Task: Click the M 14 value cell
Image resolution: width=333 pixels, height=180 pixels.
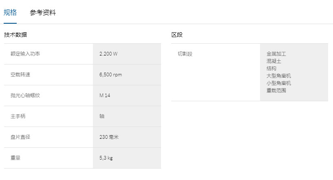Action: pyautogui.click(x=127, y=96)
